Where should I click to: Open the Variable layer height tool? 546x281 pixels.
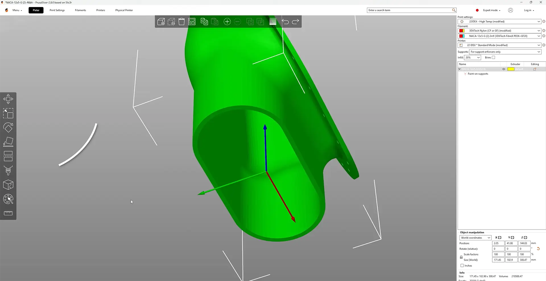273,22
